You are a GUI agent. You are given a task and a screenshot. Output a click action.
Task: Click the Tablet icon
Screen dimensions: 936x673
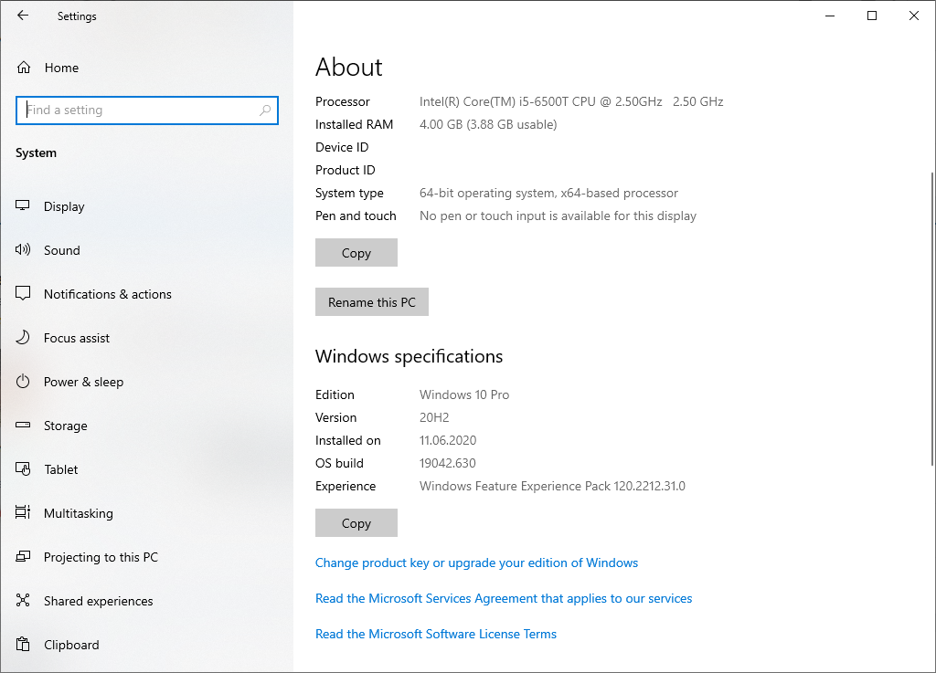(23, 469)
